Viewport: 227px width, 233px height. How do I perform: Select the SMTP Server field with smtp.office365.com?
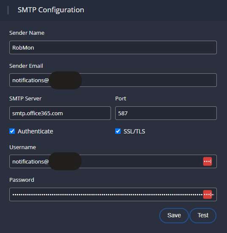pos(60,113)
